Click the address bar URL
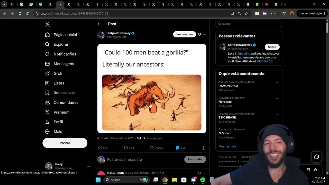 75,13
